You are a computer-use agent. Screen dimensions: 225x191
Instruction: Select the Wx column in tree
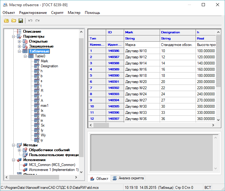[x=43, y=115]
